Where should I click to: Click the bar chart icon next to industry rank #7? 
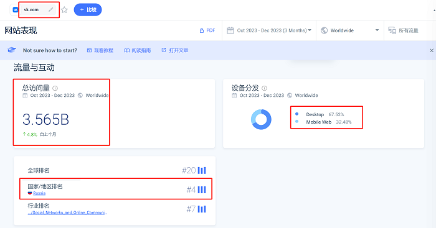coord(202,209)
